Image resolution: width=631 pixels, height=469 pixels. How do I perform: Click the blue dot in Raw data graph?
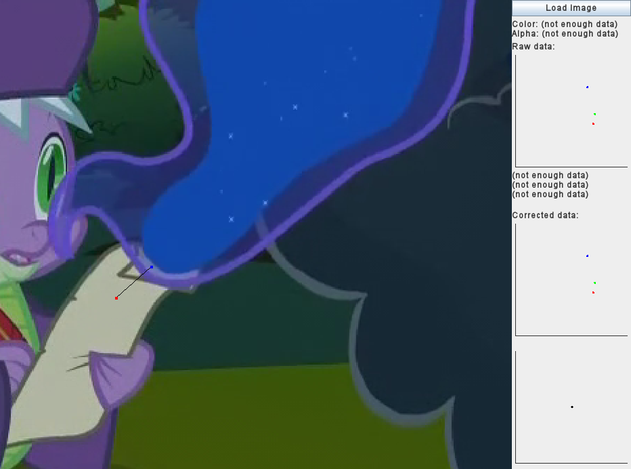[x=588, y=87]
